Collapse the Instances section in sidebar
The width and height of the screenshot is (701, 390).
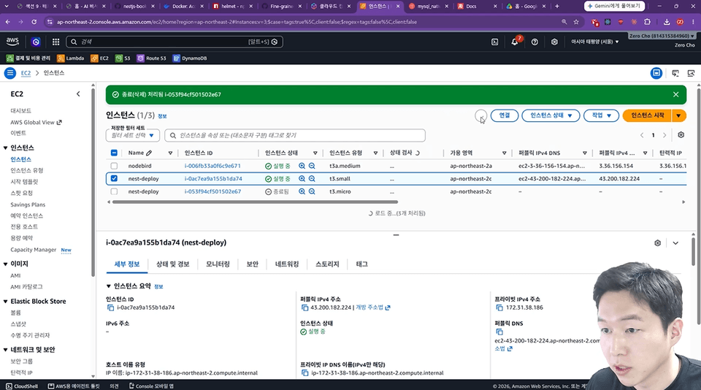point(5,148)
